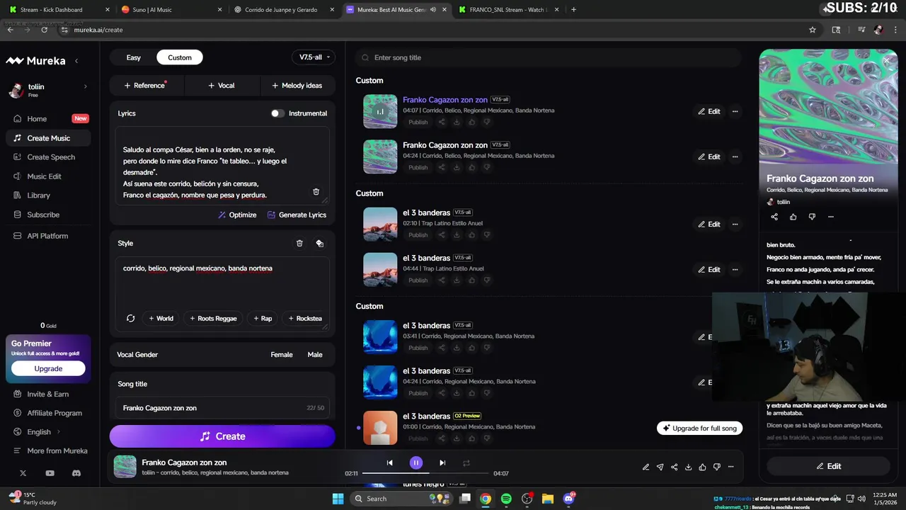Click Generate Lyrics
The width and height of the screenshot is (906, 510).
(297, 215)
